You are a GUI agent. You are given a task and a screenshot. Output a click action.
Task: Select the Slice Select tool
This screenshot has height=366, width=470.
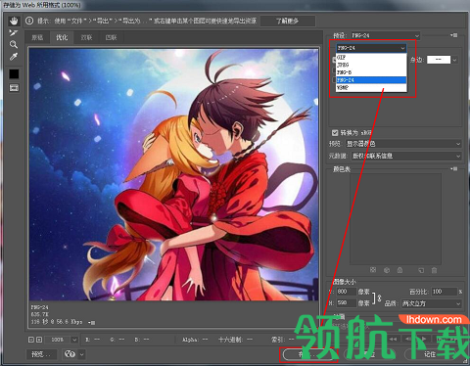pos(14,32)
